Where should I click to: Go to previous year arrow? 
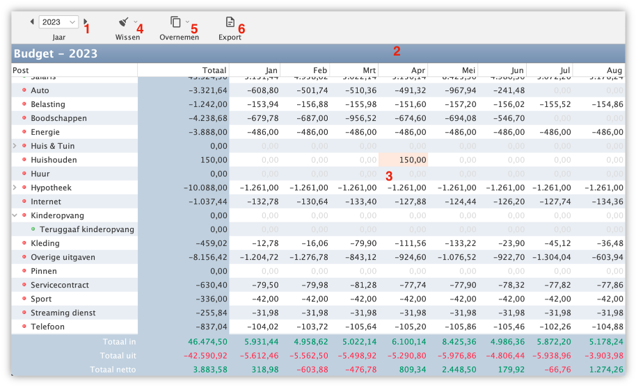coord(32,22)
